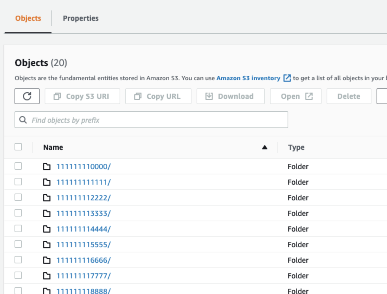Check the checkbox for folder 111111111111/
The height and width of the screenshot is (294, 387).
pos(18,182)
